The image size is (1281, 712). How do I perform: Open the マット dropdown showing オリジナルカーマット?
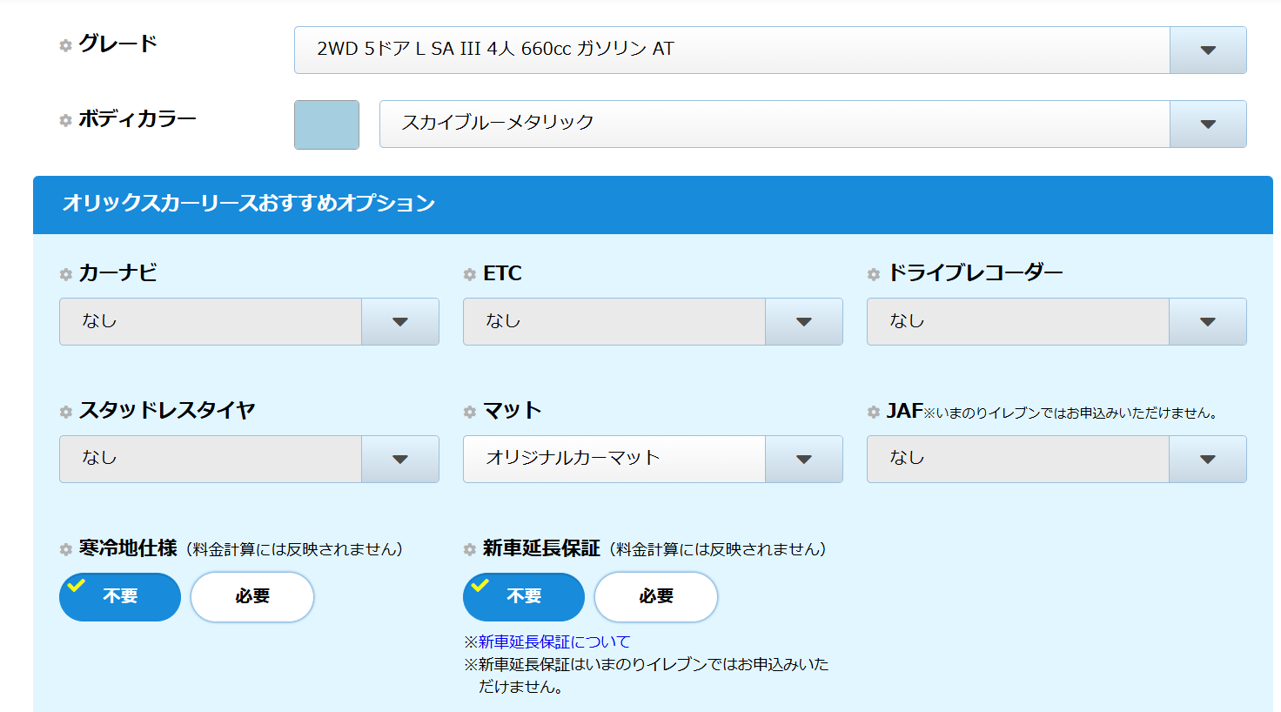click(x=652, y=459)
